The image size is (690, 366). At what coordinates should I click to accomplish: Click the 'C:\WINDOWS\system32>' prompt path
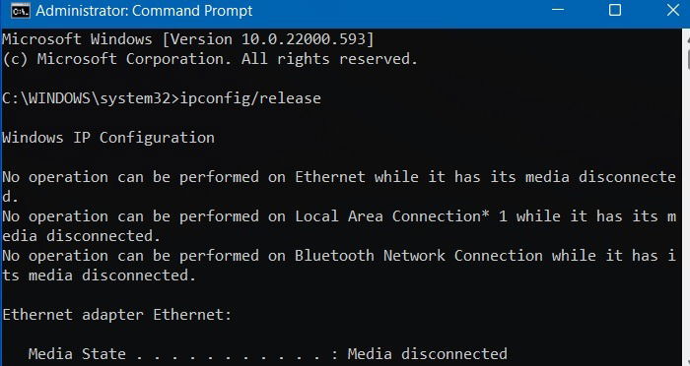pyautogui.click(x=91, y=98)
